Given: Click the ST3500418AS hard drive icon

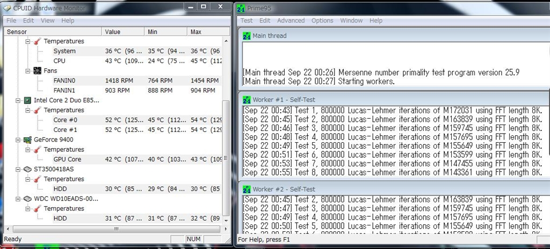Looking at the screenshot, I should [27, 169].
